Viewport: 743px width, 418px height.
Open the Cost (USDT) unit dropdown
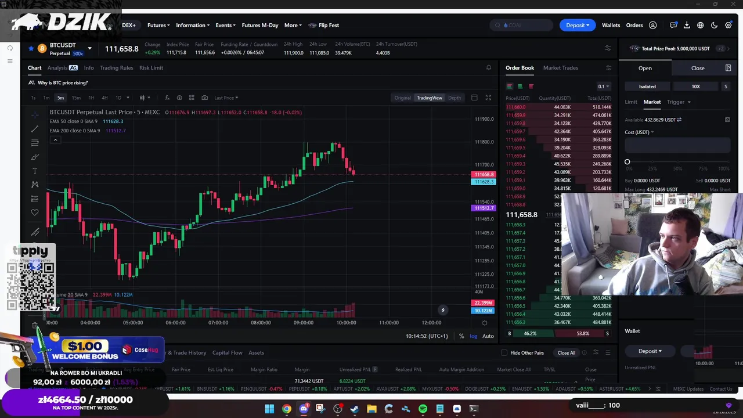point(639,132)
